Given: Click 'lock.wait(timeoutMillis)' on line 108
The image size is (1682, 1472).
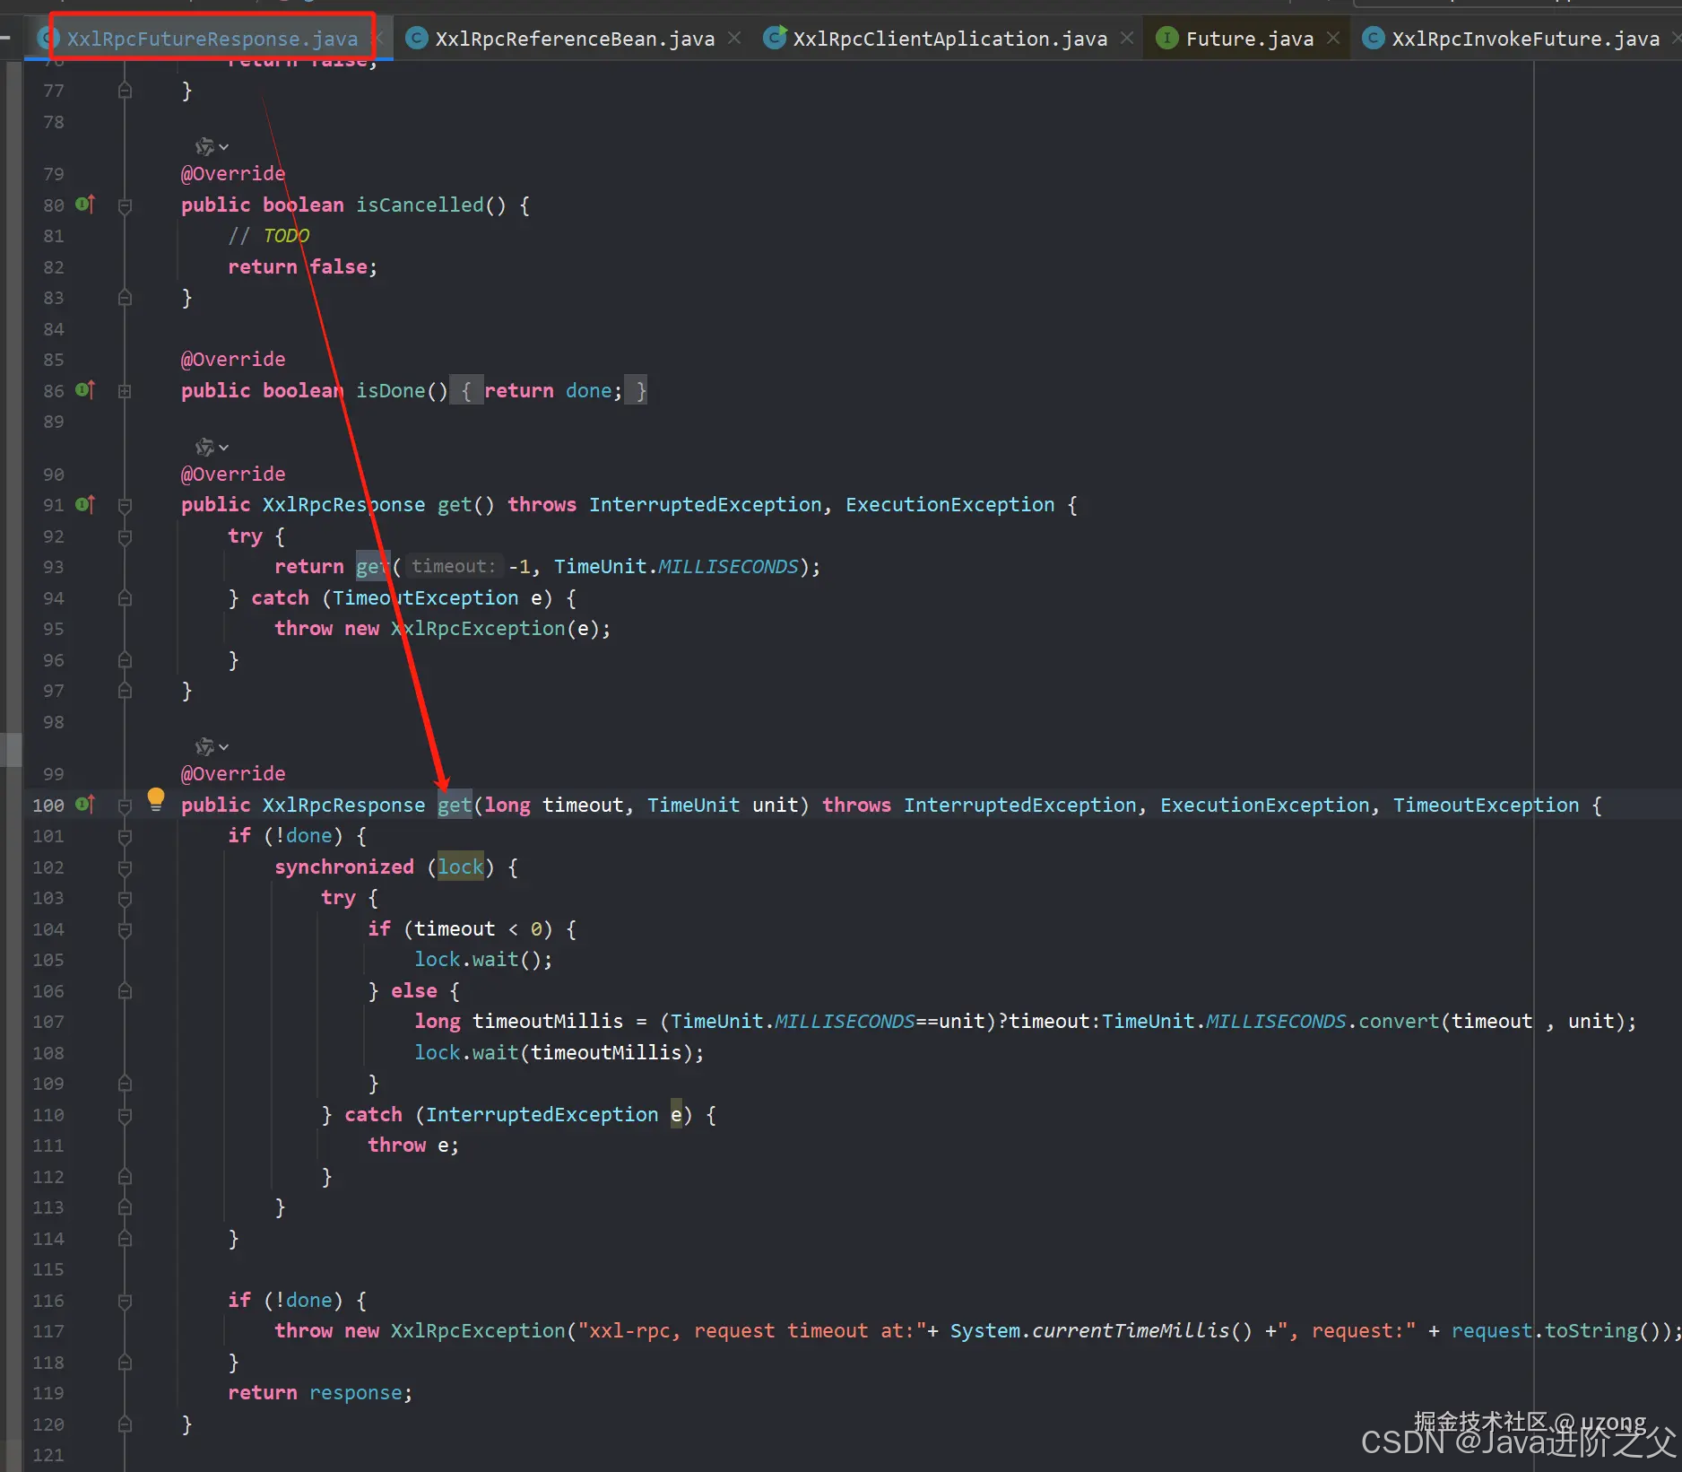Looking at the screenshot, I should [553, 1052].
